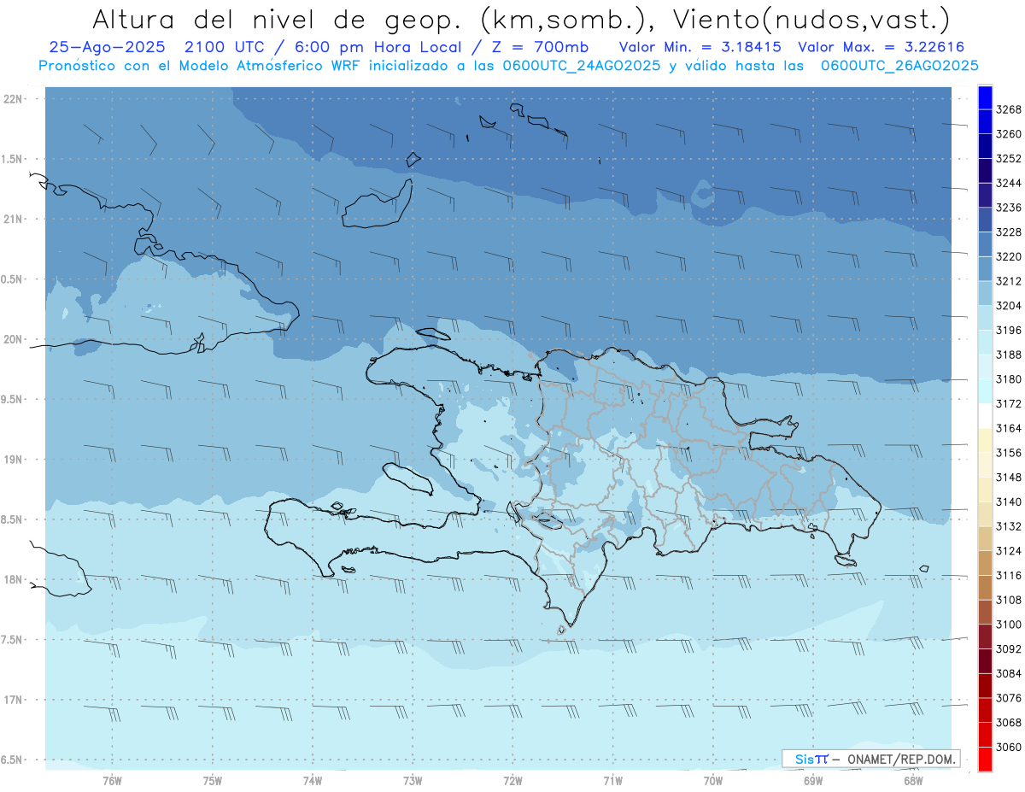Screen dimensions: 1025x792
Task: Click the 9.5N latitude label
Action: 12,399
